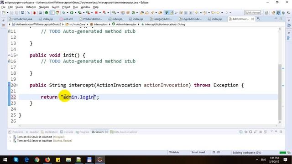Expand Tomcat v8.0 Server at localhost

10,137
